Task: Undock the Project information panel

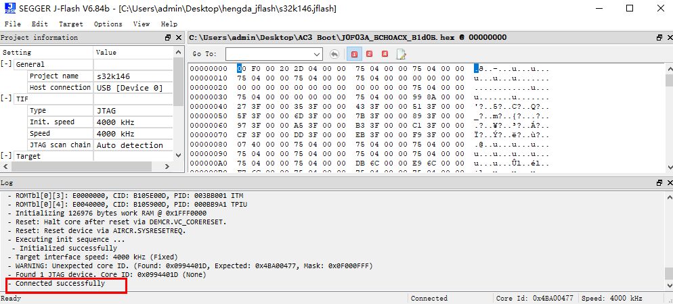Action: click(x=168, y=38)
